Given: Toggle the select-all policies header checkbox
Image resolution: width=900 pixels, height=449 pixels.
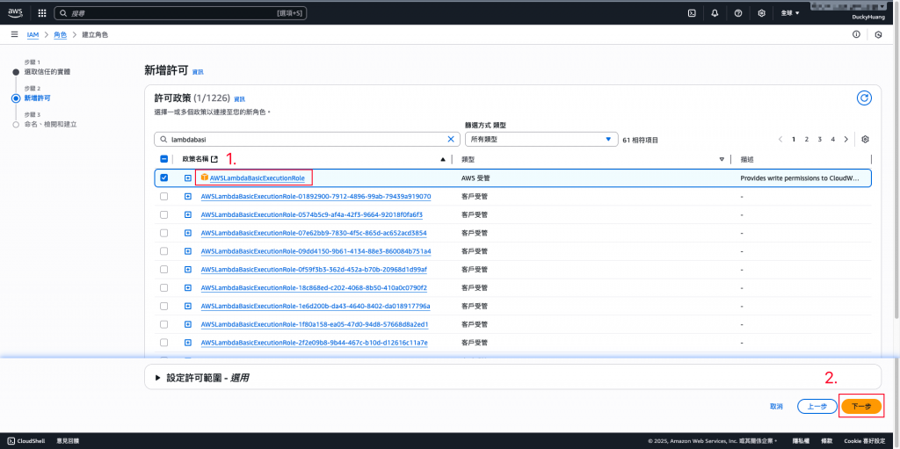Looking at the screenshot, I should 164,159.
